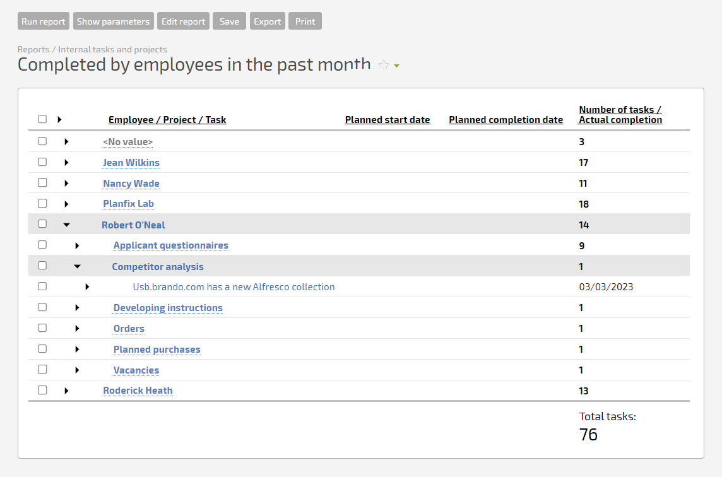Viewport: 722px width, 477px height.
Task: Expand the <No value> group
Action: pos(66,142)
